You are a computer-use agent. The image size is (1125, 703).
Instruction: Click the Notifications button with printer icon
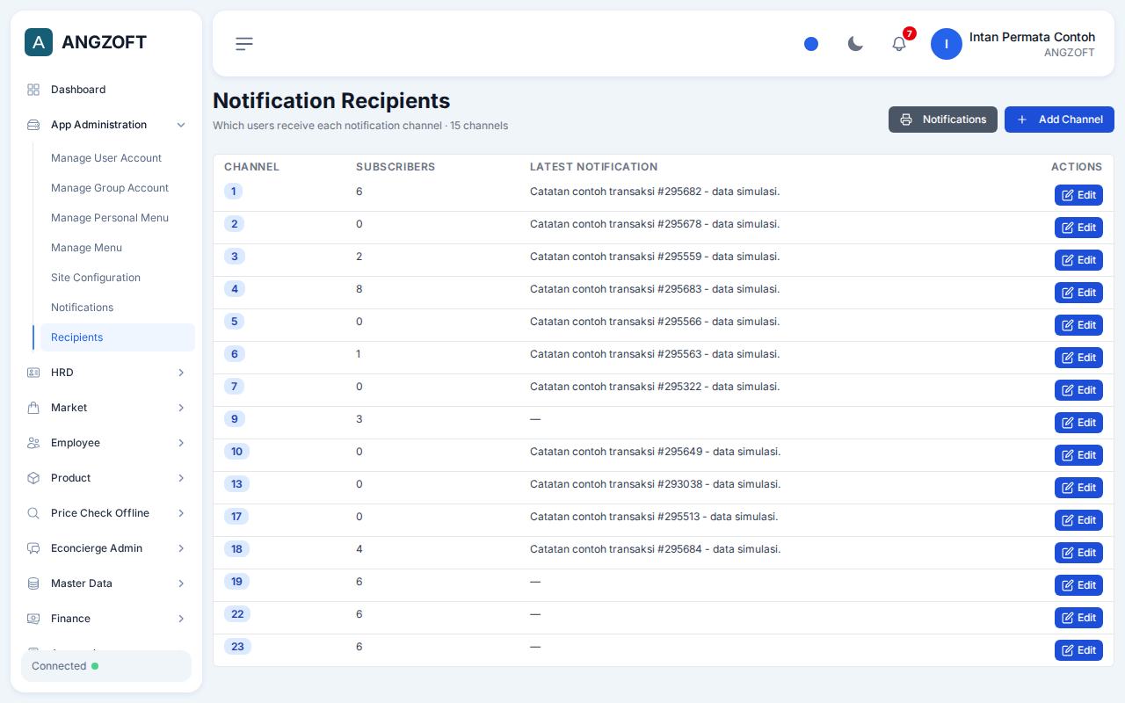coord(943,120)
